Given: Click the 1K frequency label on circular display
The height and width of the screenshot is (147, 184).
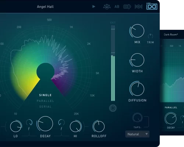Looking at the screenshot, I should (71, 27).
